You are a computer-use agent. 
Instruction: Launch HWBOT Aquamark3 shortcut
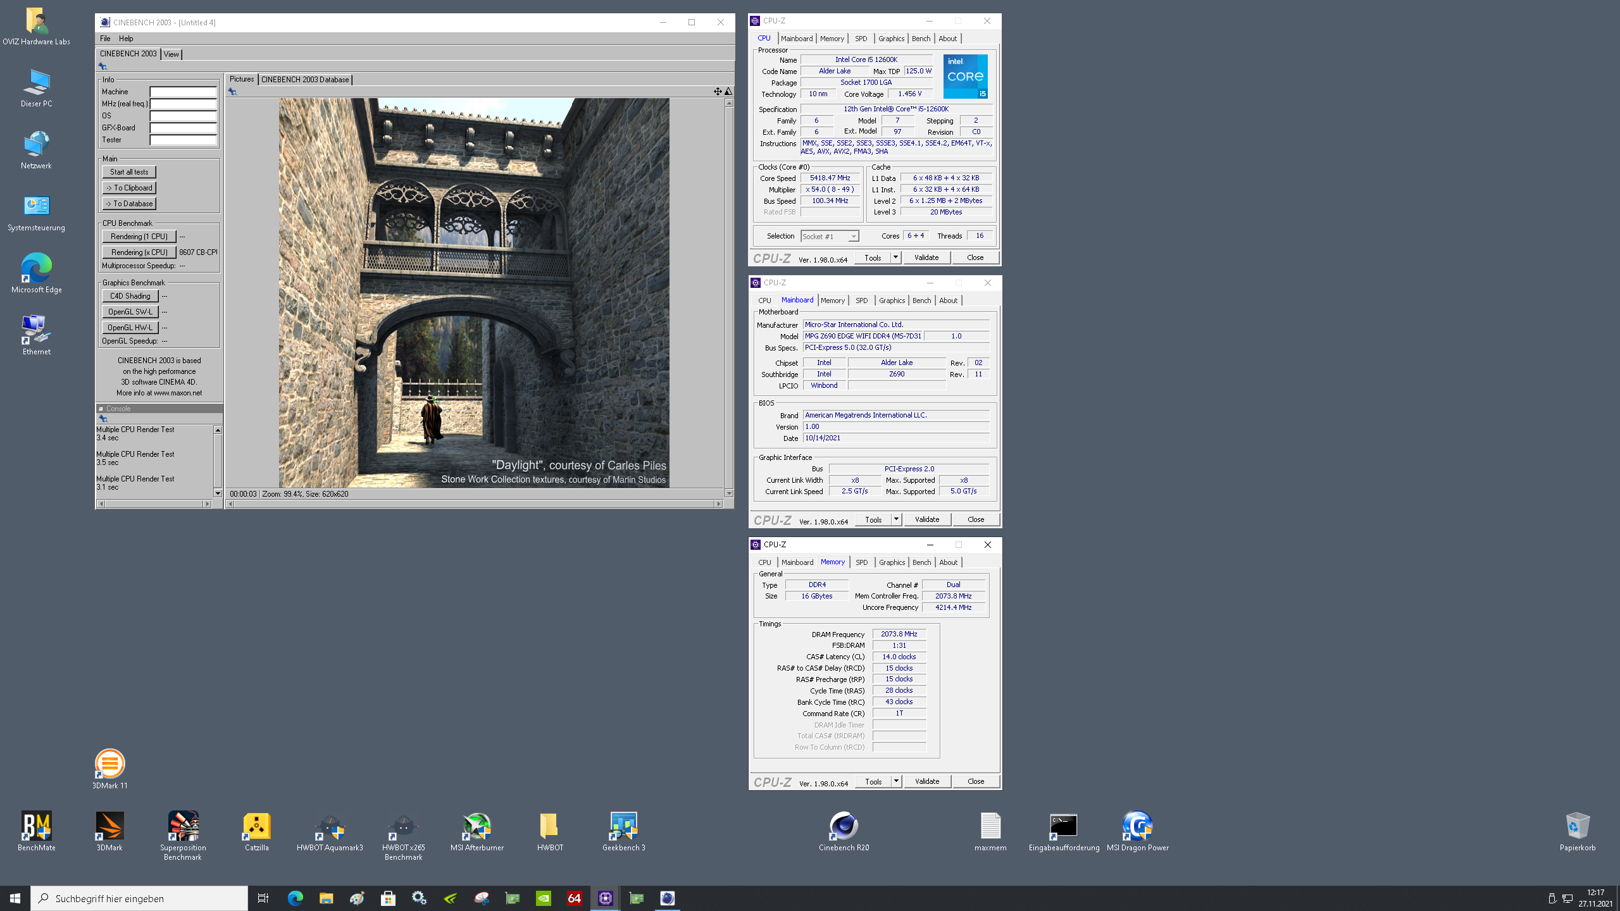pyautogui.click(x=330, y=831)
